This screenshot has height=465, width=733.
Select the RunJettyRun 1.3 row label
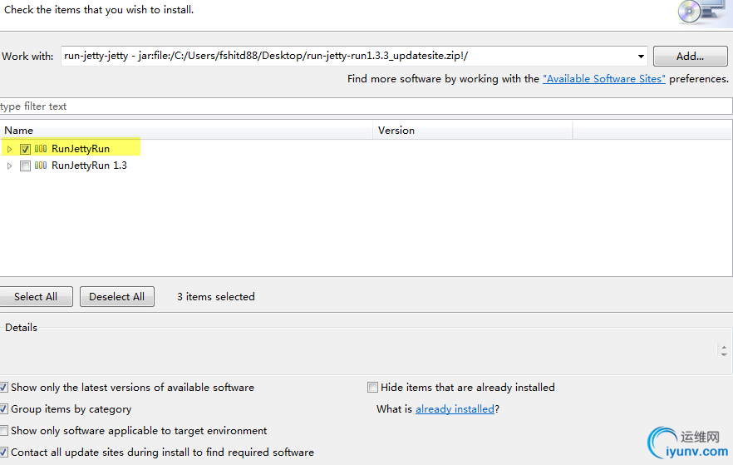coord(89,166)
